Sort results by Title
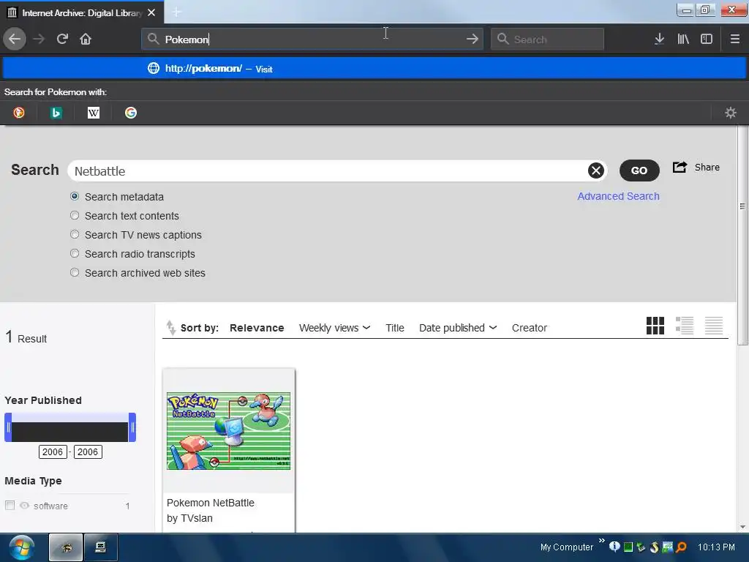 [394, 328]
